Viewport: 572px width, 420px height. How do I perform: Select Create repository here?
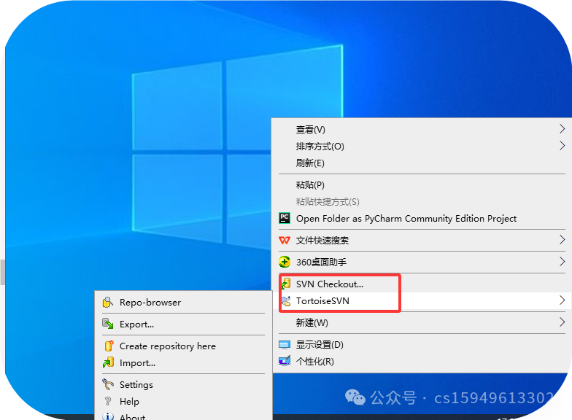tap(184, 346)
